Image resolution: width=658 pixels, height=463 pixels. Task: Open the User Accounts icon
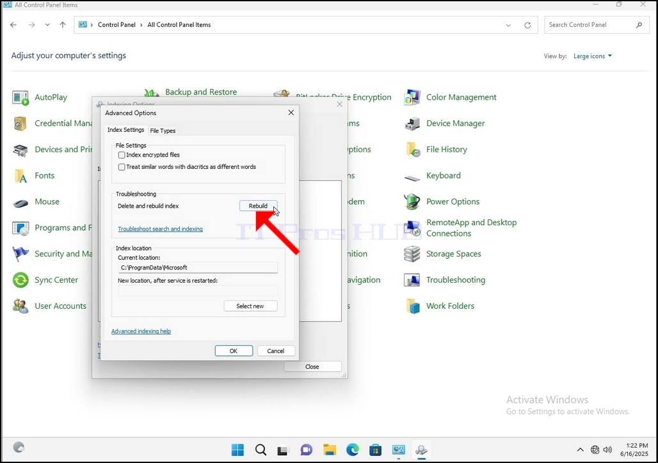tap(20, 306)
